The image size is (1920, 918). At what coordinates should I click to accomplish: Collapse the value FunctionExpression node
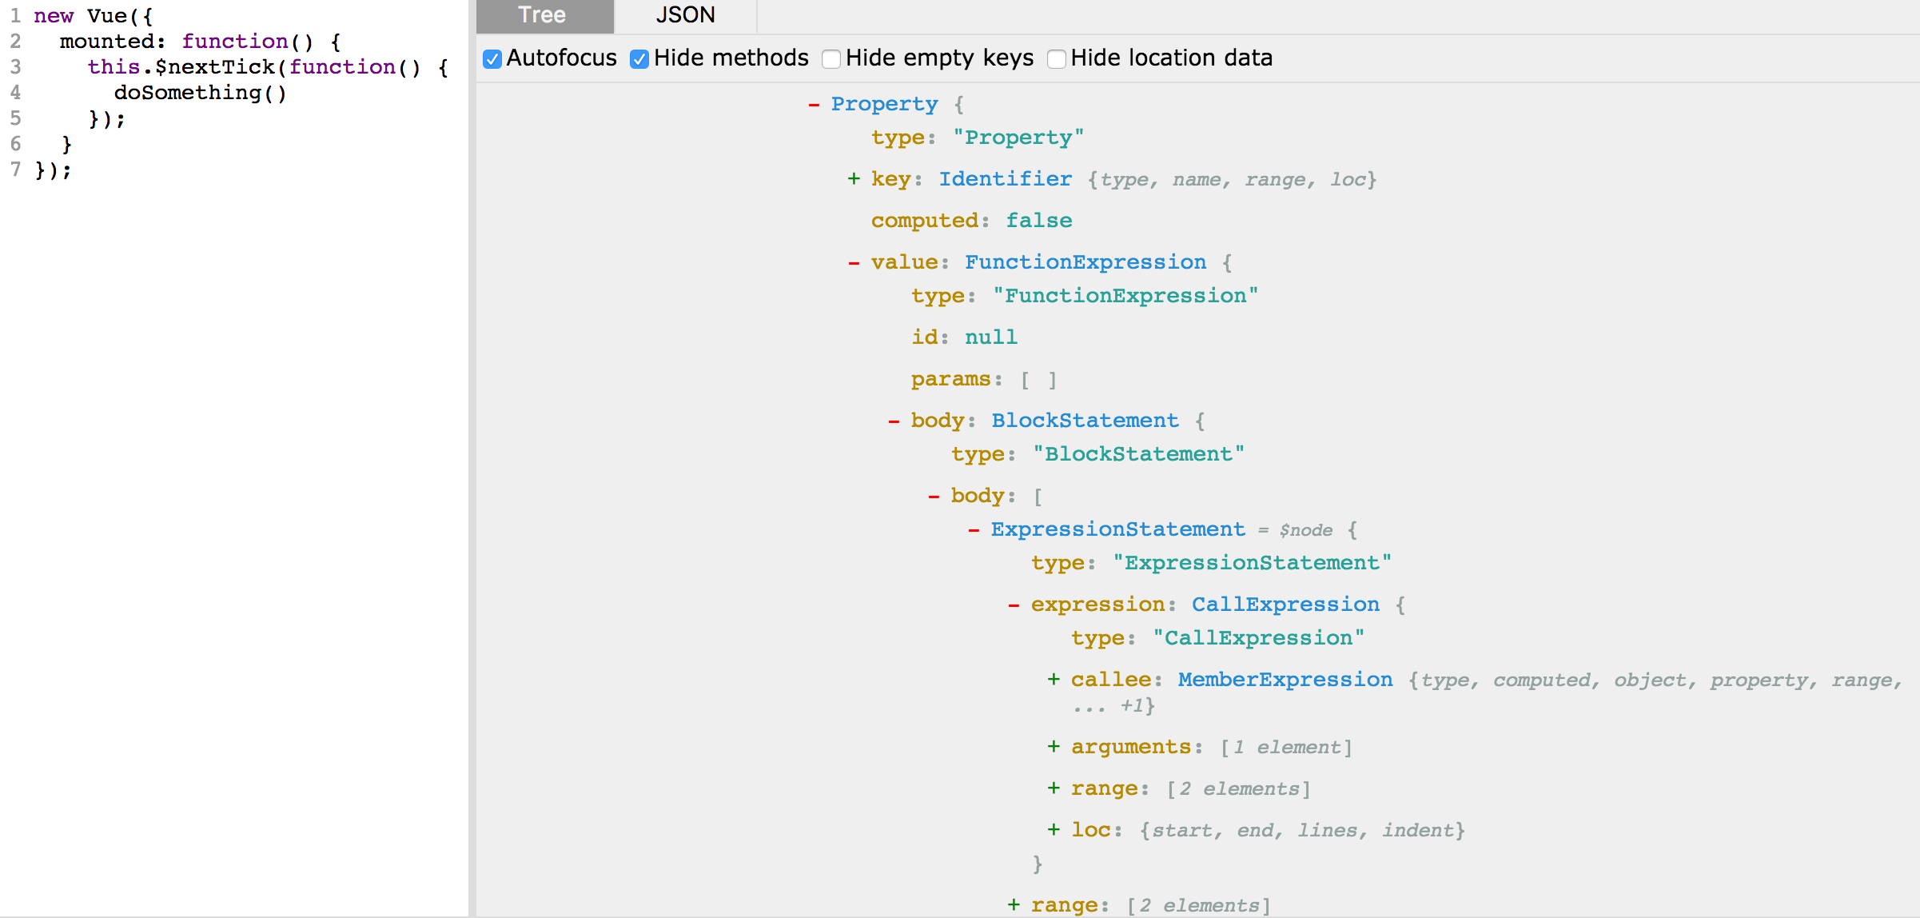[854, 261]
